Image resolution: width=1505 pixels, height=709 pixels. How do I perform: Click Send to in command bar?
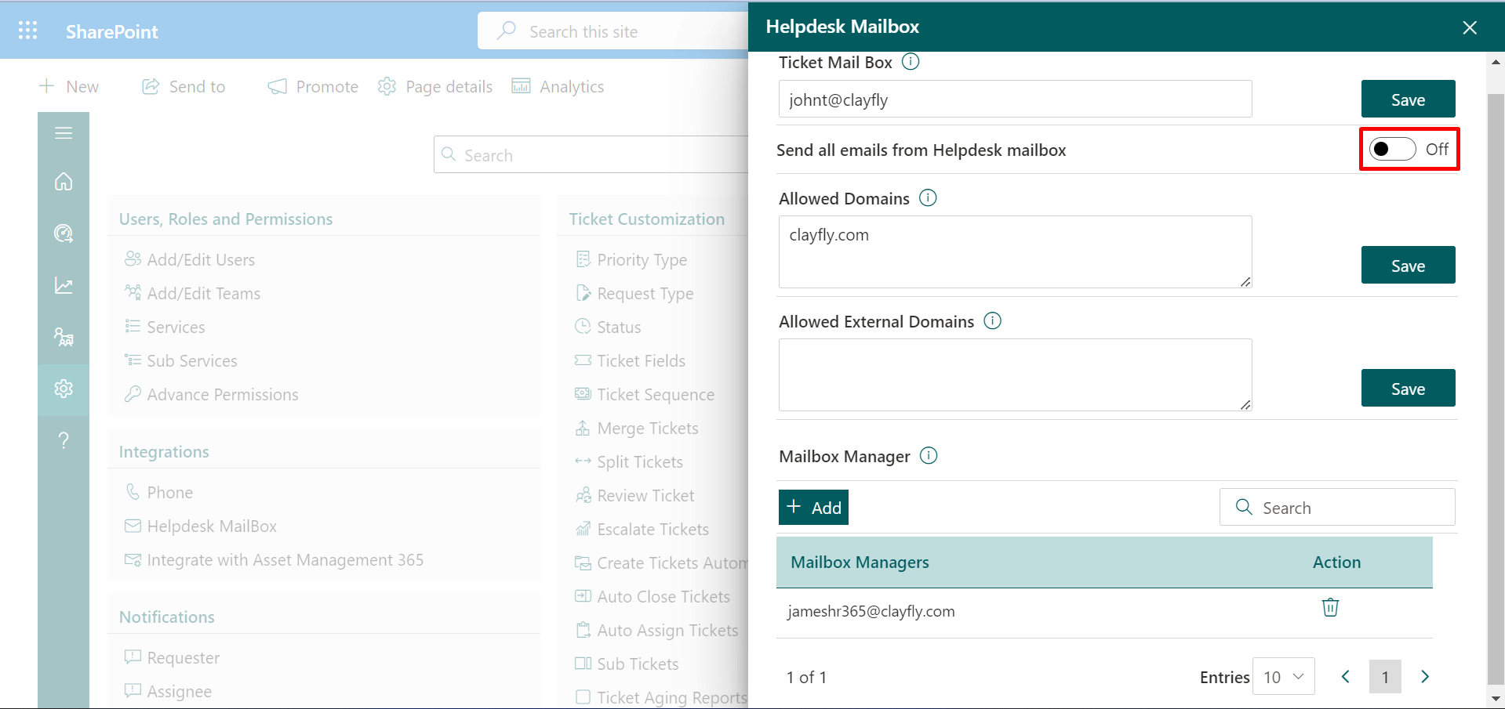coord(184,86)
